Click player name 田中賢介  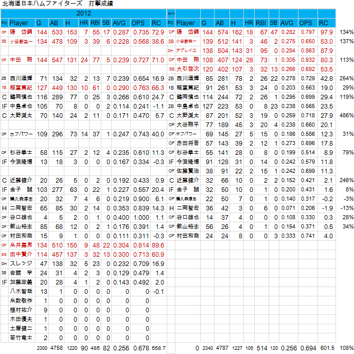point(21,254)
